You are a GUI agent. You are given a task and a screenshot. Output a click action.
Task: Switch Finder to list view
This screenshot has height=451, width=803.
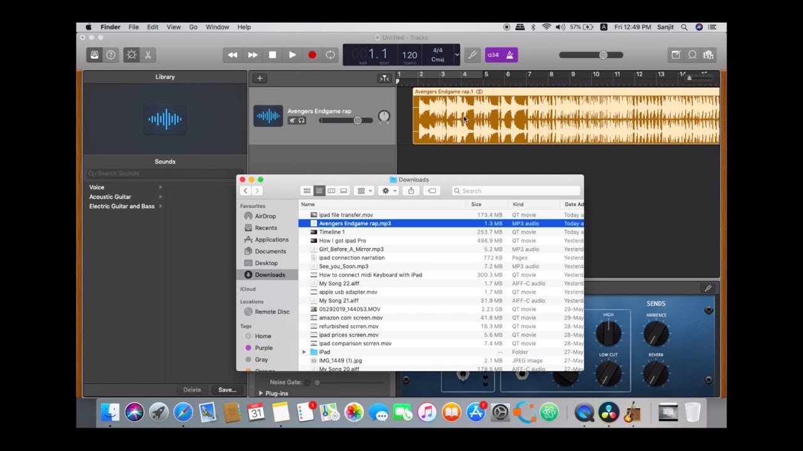319,191
